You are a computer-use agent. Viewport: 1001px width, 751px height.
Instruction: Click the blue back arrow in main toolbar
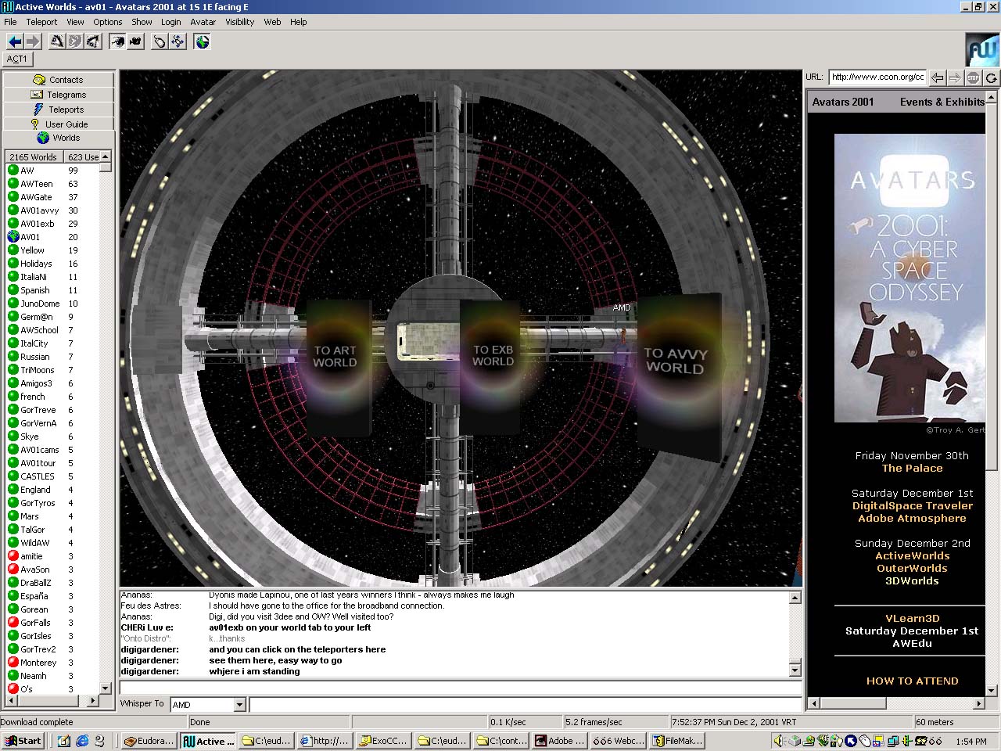(15, 41)
